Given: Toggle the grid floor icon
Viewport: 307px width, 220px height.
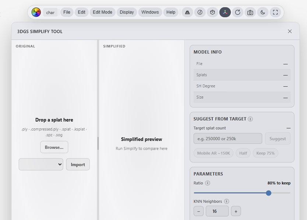Looking at the screenshot, I should (x=187, y=13).
